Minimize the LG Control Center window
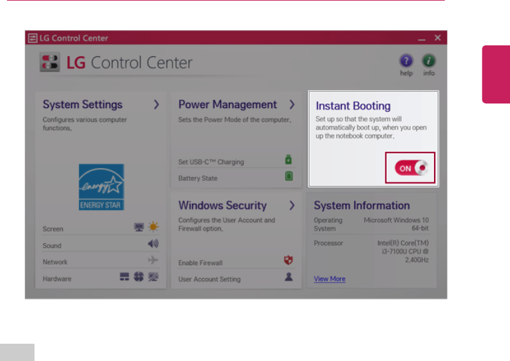510x361 pixels. click(422, 39)
